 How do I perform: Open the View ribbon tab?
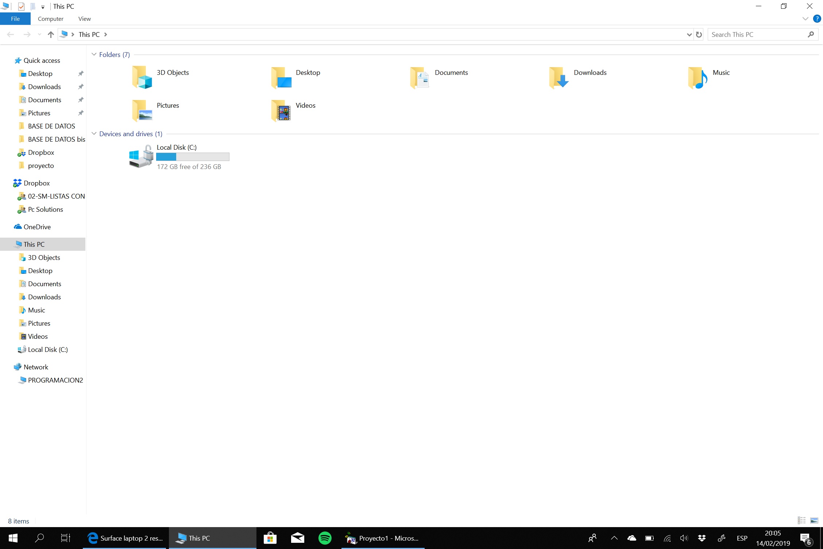(x=84, y=19)
